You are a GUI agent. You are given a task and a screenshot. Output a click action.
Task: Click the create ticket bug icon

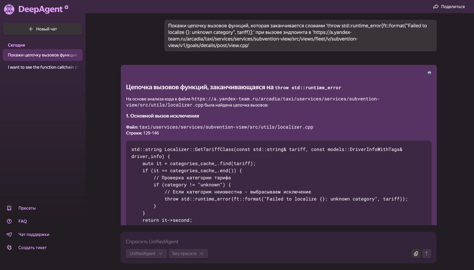[x=9, y=248]
